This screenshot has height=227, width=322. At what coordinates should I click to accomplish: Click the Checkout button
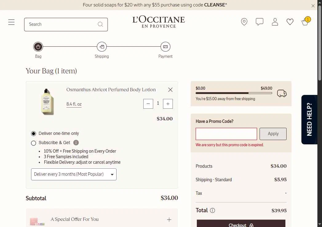coord(241,224)
